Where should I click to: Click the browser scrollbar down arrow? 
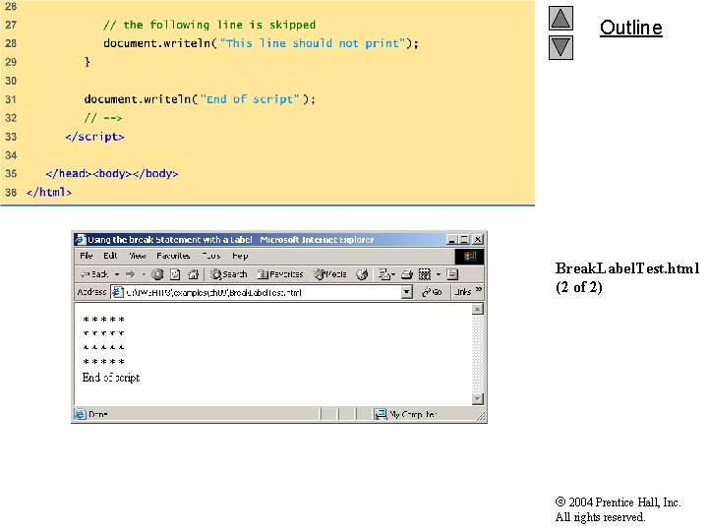pyautogui.click(x=477, y=398)
